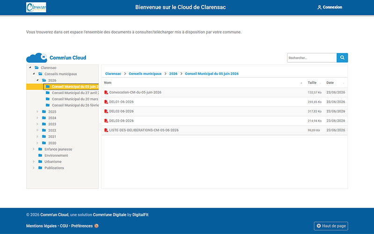Click the user icon next to Connexion
This screenshot has width=374, height=234.
tap(319, 7)
